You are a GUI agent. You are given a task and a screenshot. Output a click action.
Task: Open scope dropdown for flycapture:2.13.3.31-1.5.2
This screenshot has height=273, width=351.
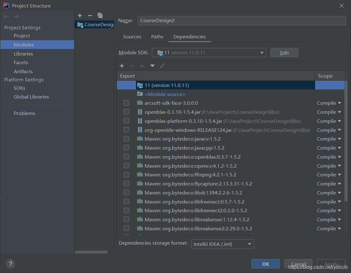pos(329,184)
